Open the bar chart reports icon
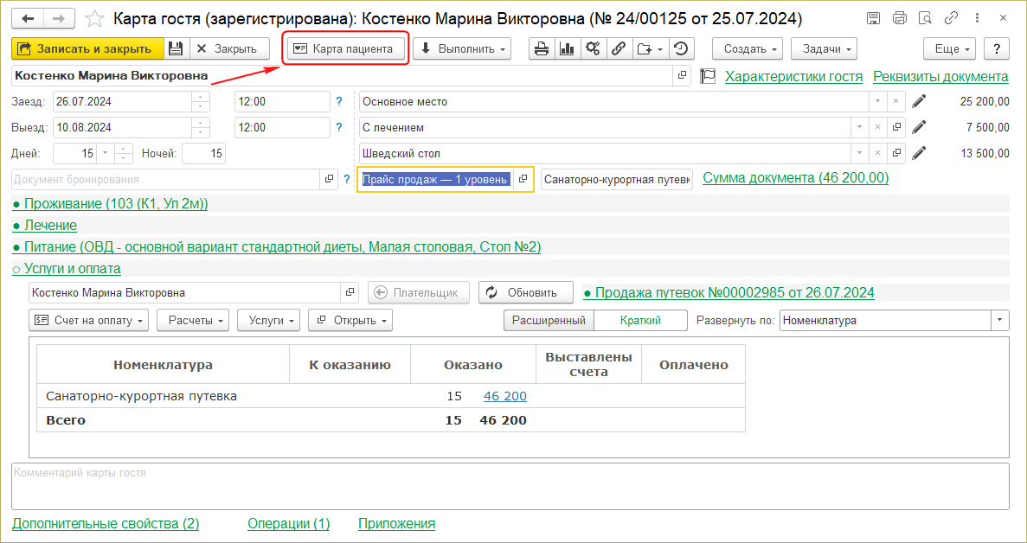Image resolution: width=1027 pixels, height=543 pixels. pyautogui.click(x=568, y=49)
